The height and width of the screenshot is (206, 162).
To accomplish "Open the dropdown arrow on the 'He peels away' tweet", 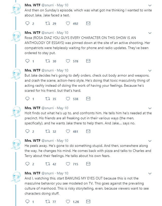I will click(150, 141).
